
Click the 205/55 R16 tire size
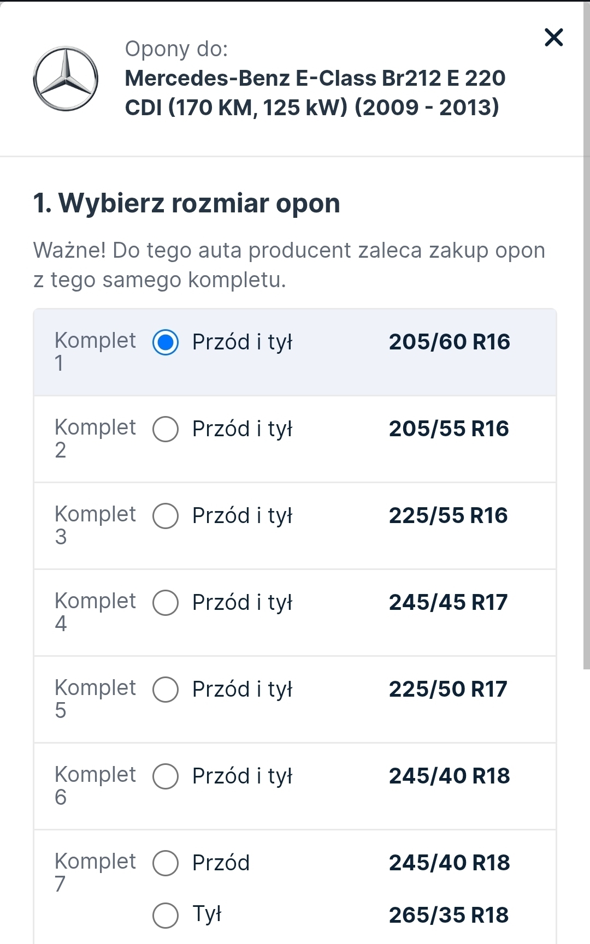pyautogui.click(x=449, y=429)
